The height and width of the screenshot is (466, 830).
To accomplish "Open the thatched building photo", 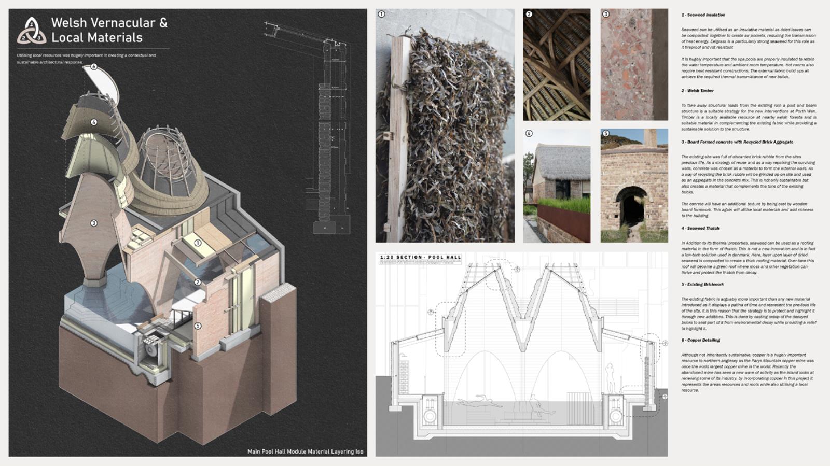I will pos(556,186).
